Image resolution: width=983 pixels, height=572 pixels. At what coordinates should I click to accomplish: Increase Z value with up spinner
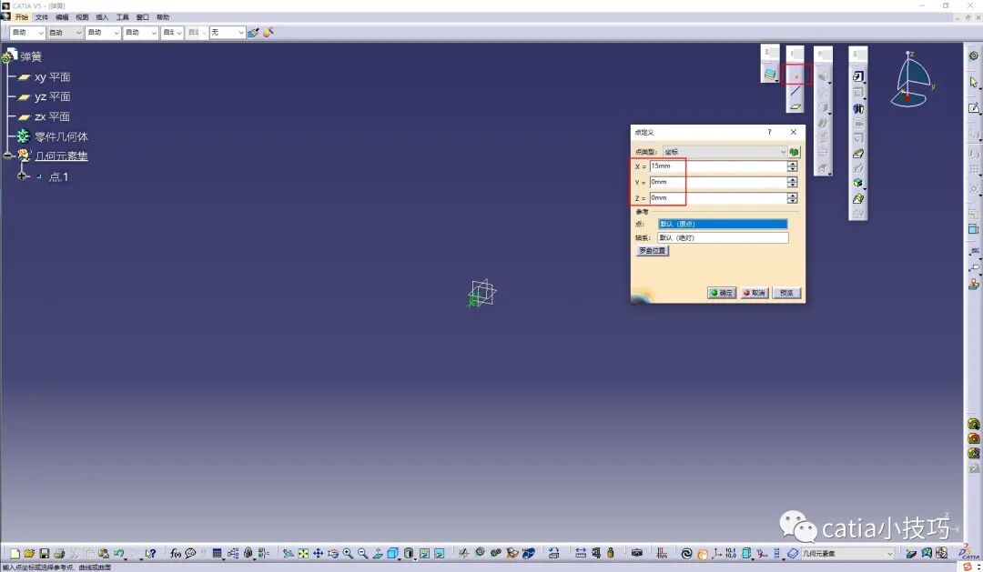793,196
